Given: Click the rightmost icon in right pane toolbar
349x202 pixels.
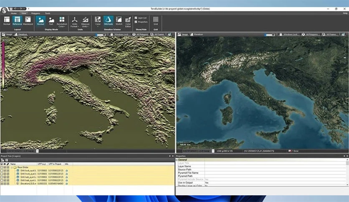Looking at the screenshot, I should tap(344, 35).
